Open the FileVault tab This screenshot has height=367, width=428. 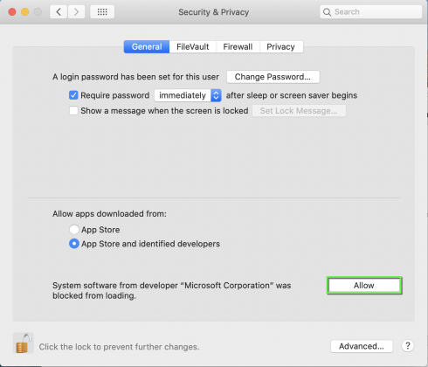point(193,46)
